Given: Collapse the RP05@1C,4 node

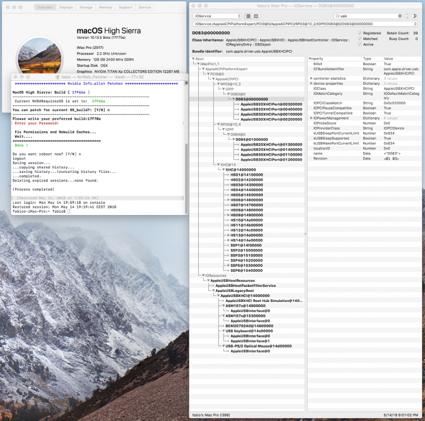Looking at the screenshot, I should (x=218, y=125).
